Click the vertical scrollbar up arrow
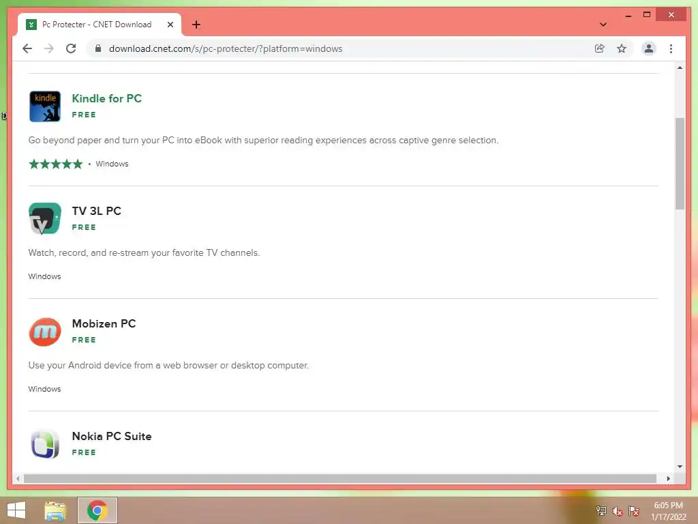 680,68
